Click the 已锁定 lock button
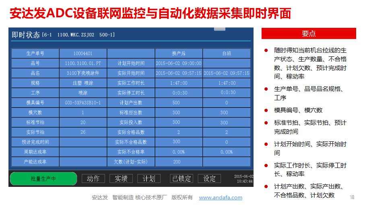The image size is (365, 205). 181,179
